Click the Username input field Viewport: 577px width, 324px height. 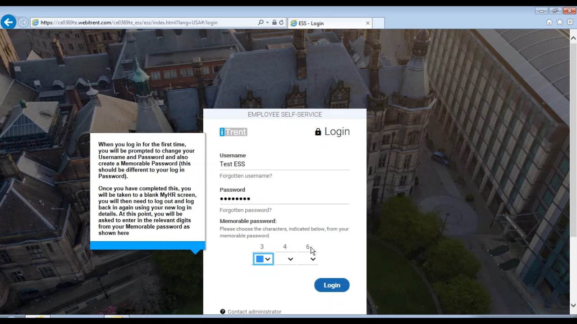click(284, 164)
